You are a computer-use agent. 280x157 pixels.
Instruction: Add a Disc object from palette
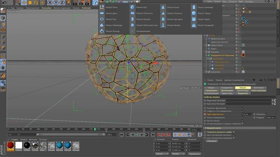[109, 13]
